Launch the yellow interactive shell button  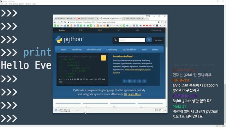coord(103,58)
